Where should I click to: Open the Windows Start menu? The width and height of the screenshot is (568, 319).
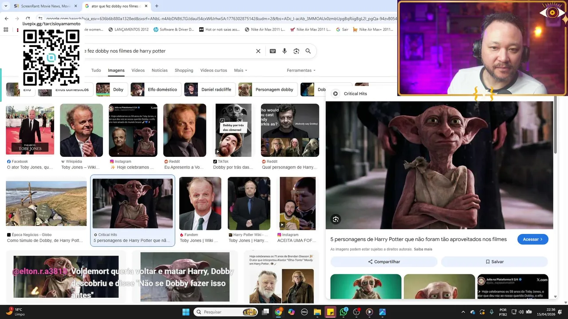[185, 312]
